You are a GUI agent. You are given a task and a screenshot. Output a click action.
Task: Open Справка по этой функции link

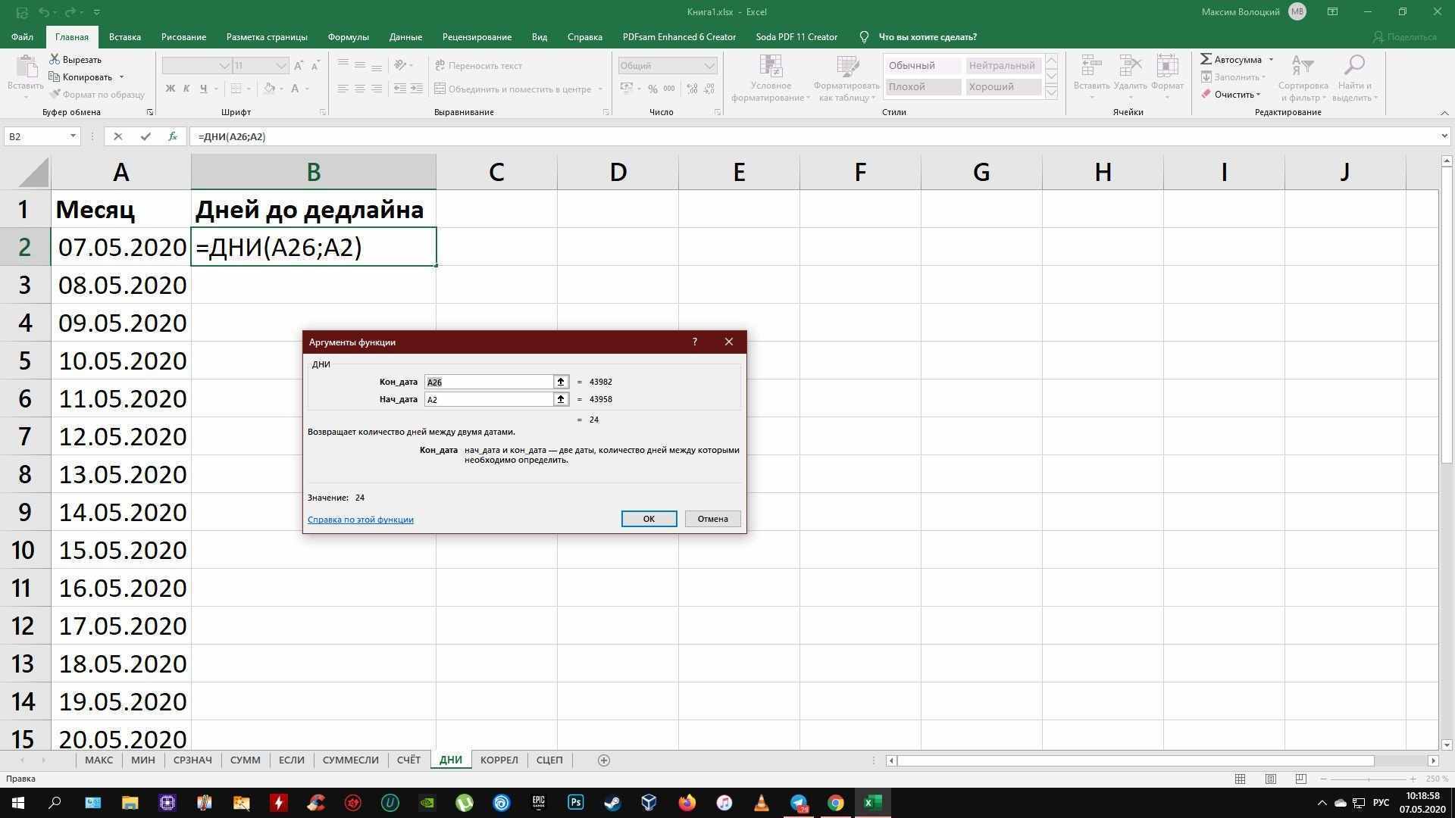[360, 520]
